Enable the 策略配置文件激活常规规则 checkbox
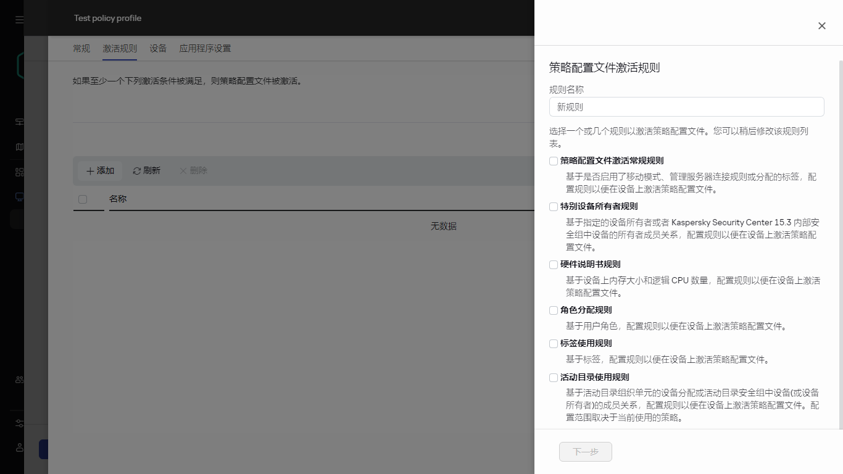843x474 pixels. (553, 160)
